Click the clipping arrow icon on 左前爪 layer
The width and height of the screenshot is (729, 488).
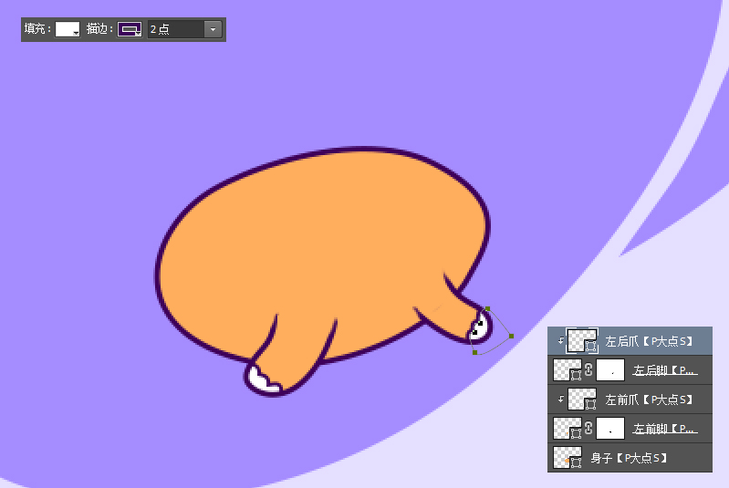pos(560,400)
